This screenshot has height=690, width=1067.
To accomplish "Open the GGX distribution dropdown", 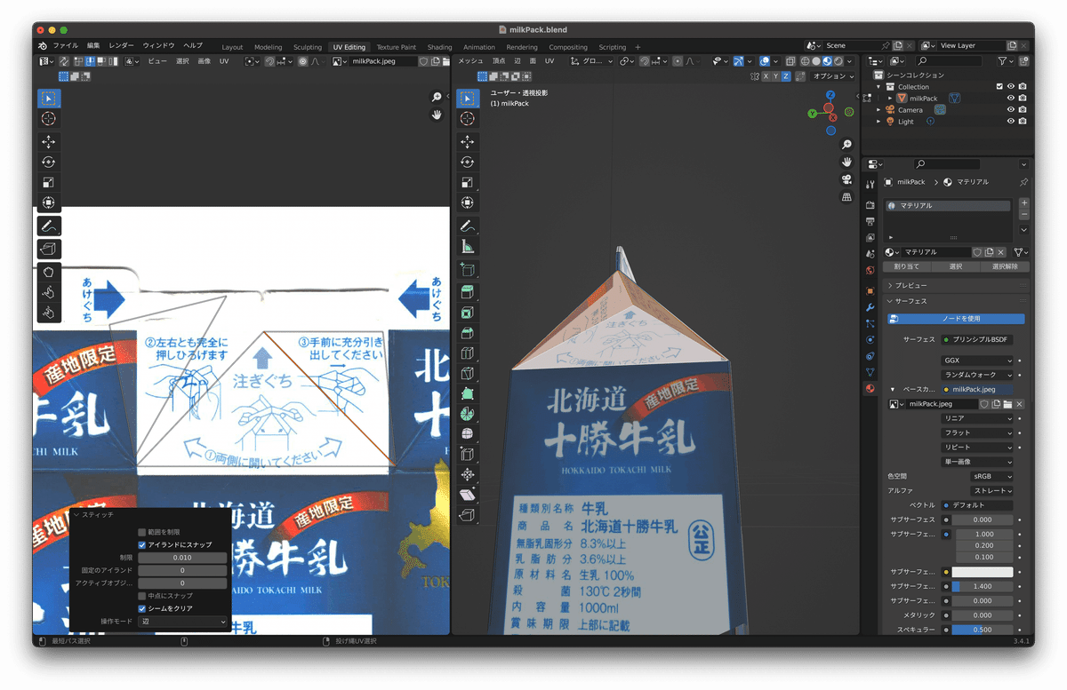I will [x=977, y=361].
